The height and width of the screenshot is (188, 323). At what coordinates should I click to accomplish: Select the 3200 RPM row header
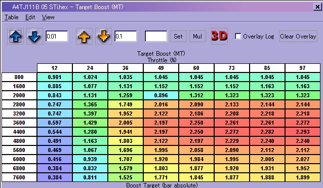(x=19, y=114)
